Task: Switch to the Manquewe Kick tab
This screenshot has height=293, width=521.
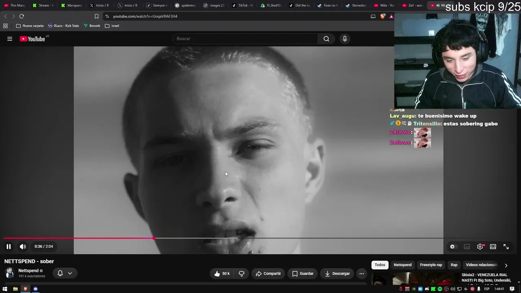Action: click(x=71, y=5)
